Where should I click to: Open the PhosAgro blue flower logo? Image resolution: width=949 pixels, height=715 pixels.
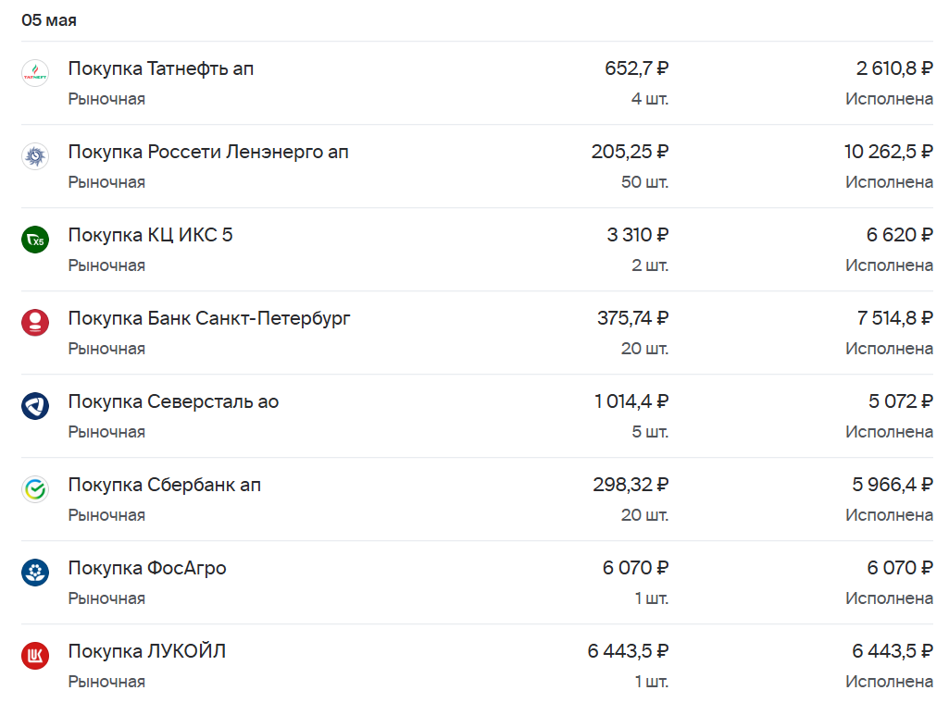tap(35, 573)
